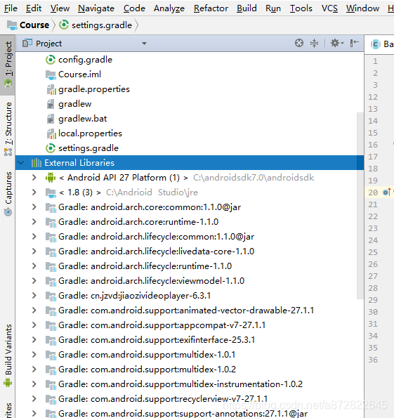Click library icon for exifinterface-25.3.1
This screenshot has width=394, height=418.
[51, 341]
